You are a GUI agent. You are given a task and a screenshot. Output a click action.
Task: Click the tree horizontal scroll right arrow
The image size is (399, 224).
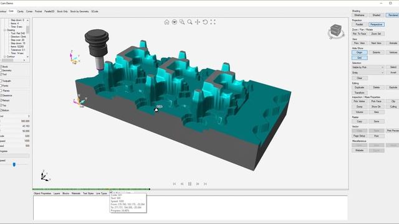click(24, 60)
